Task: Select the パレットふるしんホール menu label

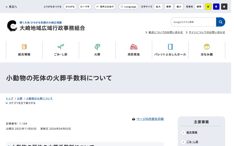Action: coord(170,55)
